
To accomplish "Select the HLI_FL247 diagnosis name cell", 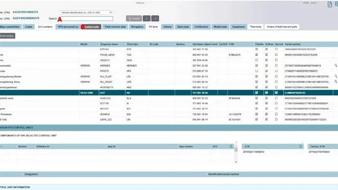I will tap(106, 77).
